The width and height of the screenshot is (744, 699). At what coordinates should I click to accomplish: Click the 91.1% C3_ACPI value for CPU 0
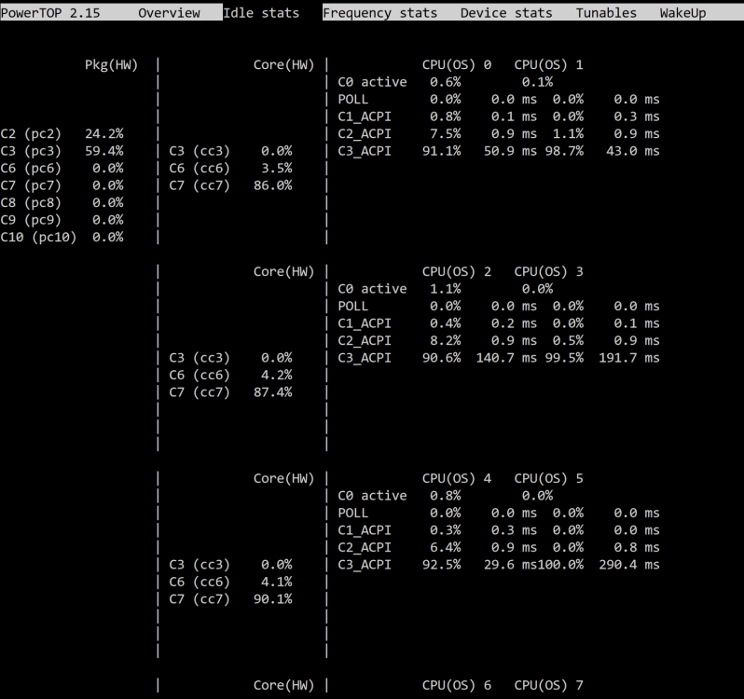[x=442, y=151]
